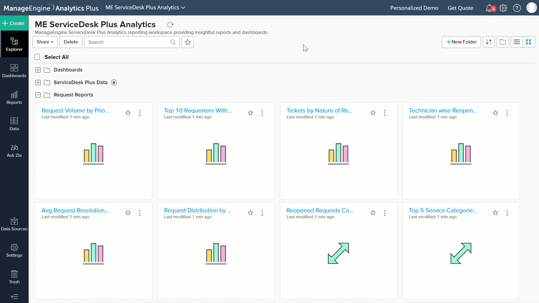The width and height of the screenshot is (539, 303).
Task: Click the refresh icon beside workspace title
Action: tap(170, 25)
